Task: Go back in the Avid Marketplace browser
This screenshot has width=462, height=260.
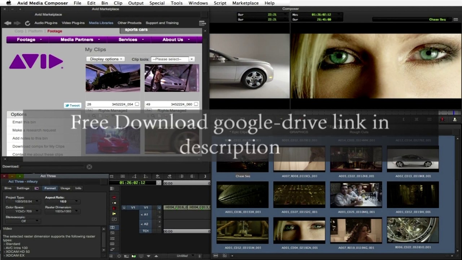Action: [8, 23]
